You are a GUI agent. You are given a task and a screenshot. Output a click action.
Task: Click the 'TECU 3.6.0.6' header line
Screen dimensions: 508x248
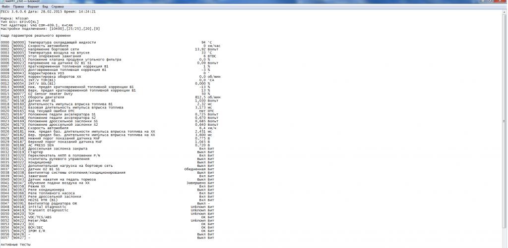(x=48, y=12)
